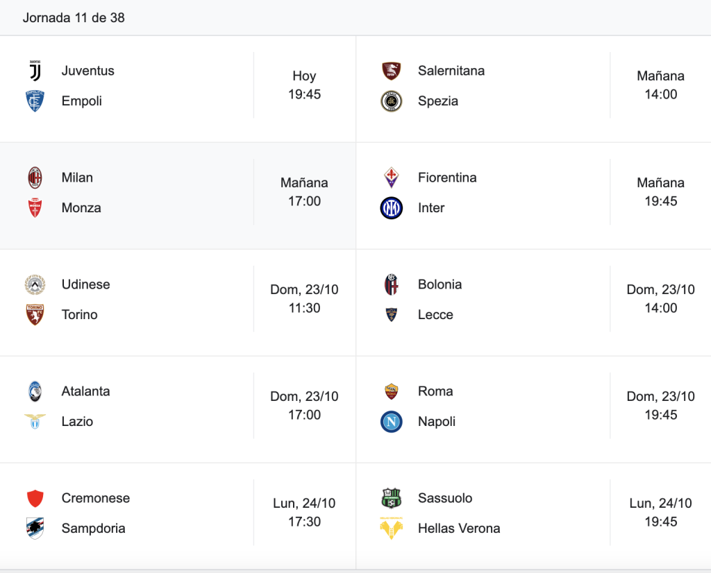
Task: Select the Dom, 23/10 11:30 kickoff
Action: [x=304, y=298]
